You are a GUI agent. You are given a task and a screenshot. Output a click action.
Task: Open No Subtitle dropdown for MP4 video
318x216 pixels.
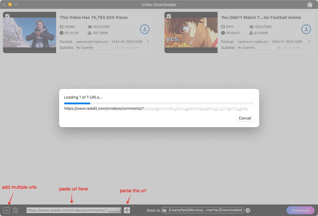pos(258,47)
